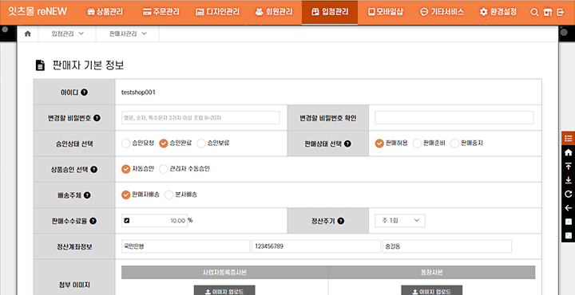Click the 판매수수료율 10.00 field
Screen dimensions: 575x295
click(x=154, y=221)
